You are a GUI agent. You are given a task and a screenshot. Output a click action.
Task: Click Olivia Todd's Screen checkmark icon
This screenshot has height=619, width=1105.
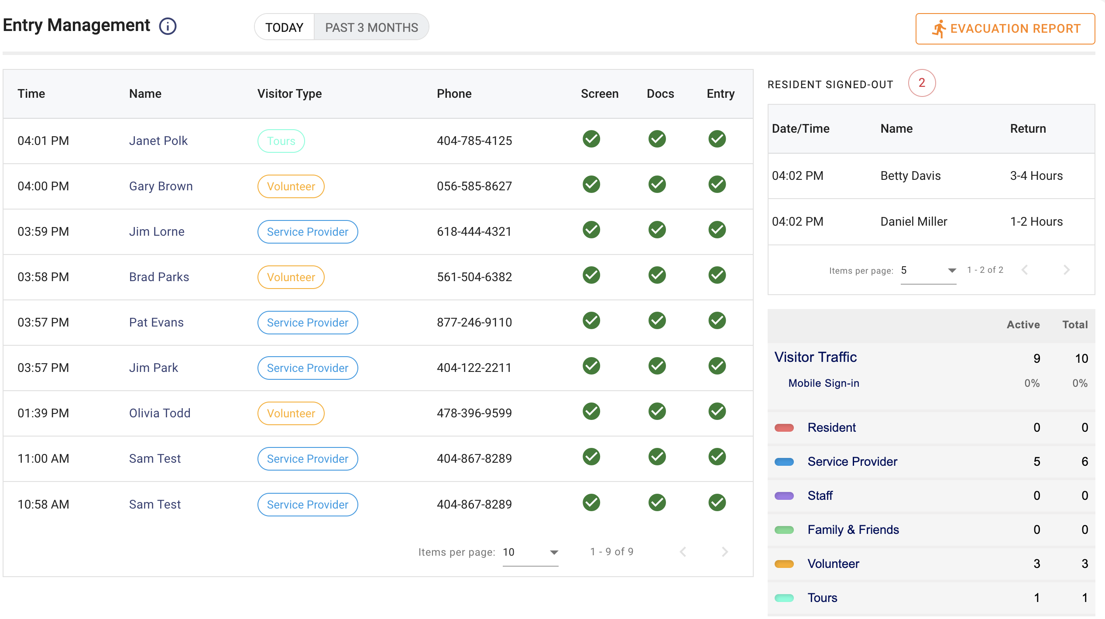click(591, 412)
